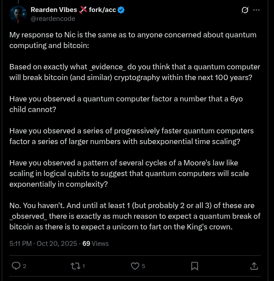Open the three-dot more options menu

pyautogui.click(x=256, y=10)
